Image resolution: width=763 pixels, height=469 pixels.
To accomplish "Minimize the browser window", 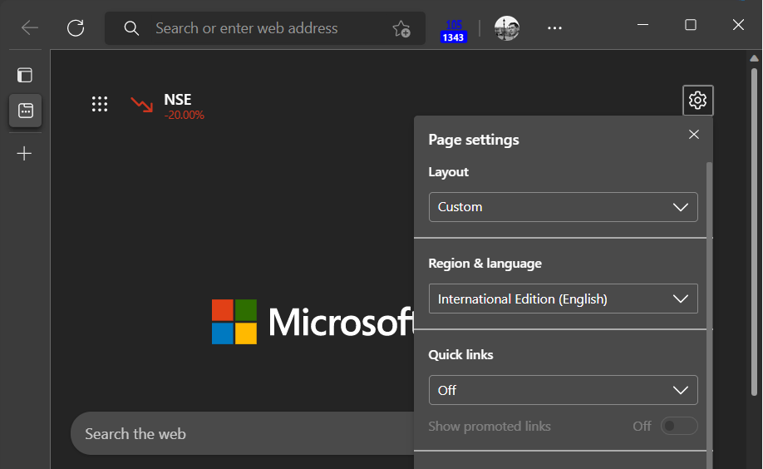I will point(642,25).
